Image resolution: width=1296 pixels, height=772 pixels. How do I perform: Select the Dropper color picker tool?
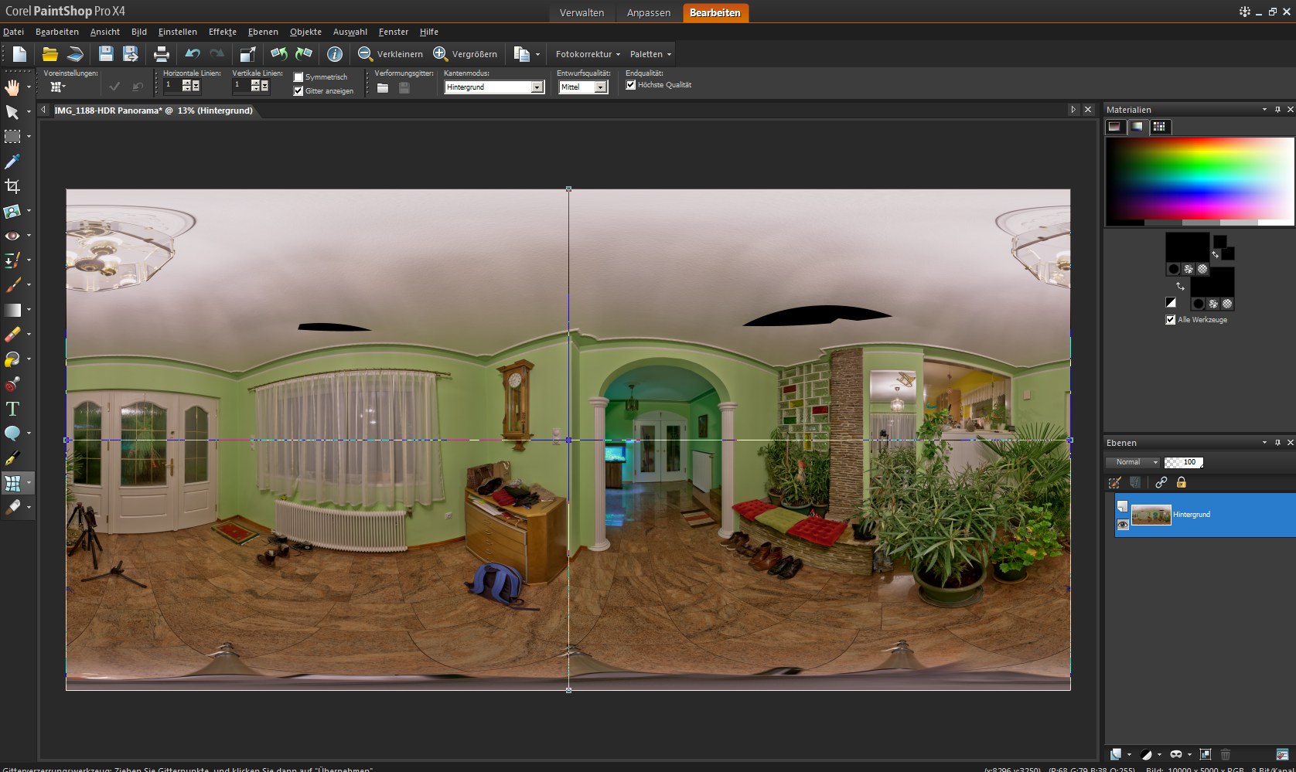pos(12,162)
